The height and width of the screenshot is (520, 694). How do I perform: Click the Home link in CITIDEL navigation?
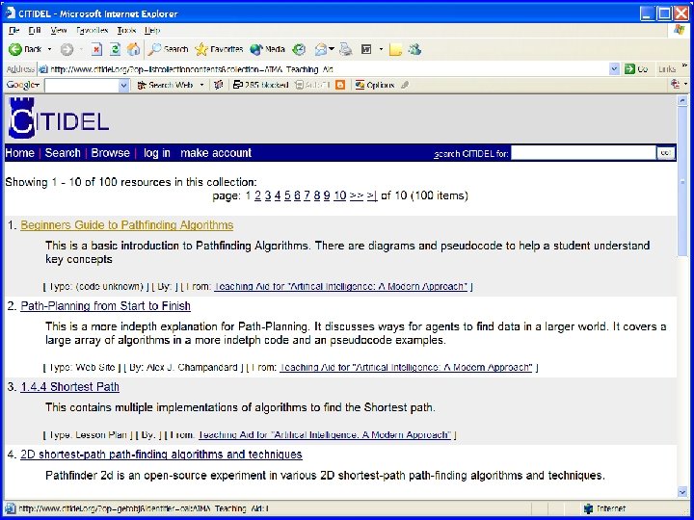click(x=20, y=153)
